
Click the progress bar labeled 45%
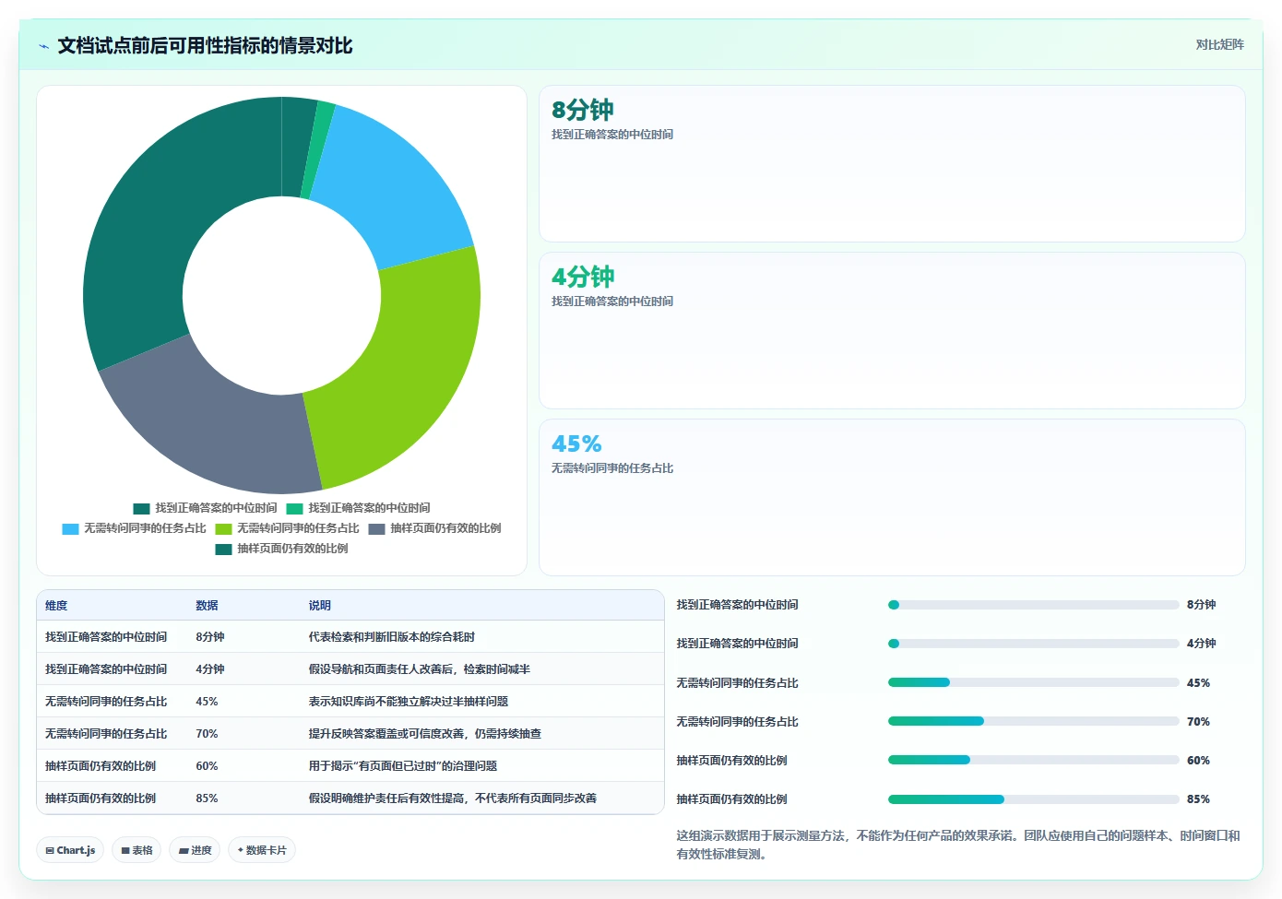pyautogui.click(x=1033, y=682)
